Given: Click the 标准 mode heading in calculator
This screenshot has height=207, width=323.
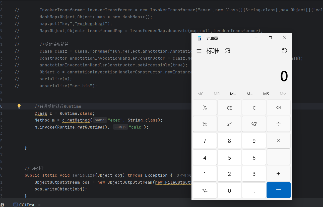Looking at the screenshot, I should pos(213,51).
